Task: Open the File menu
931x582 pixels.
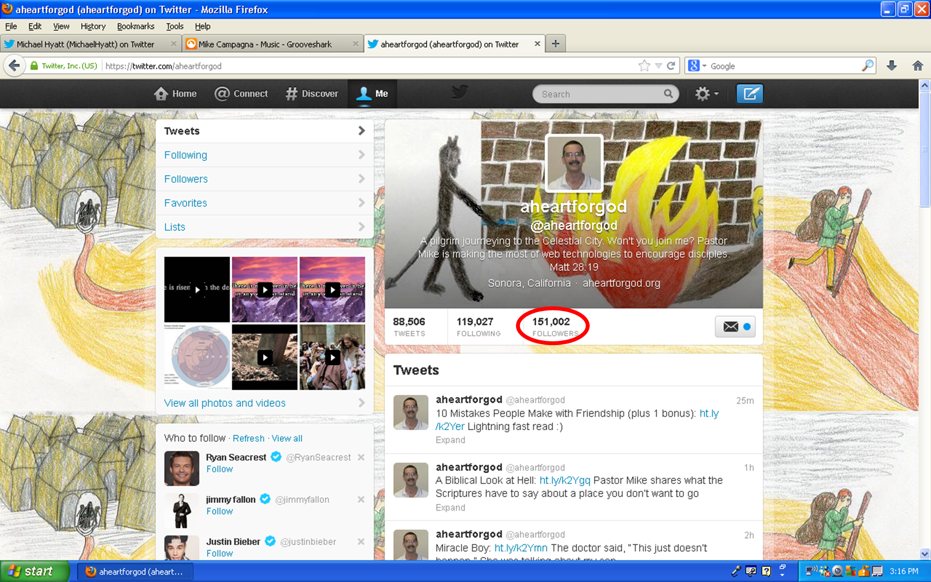Action: click(11, 26)
